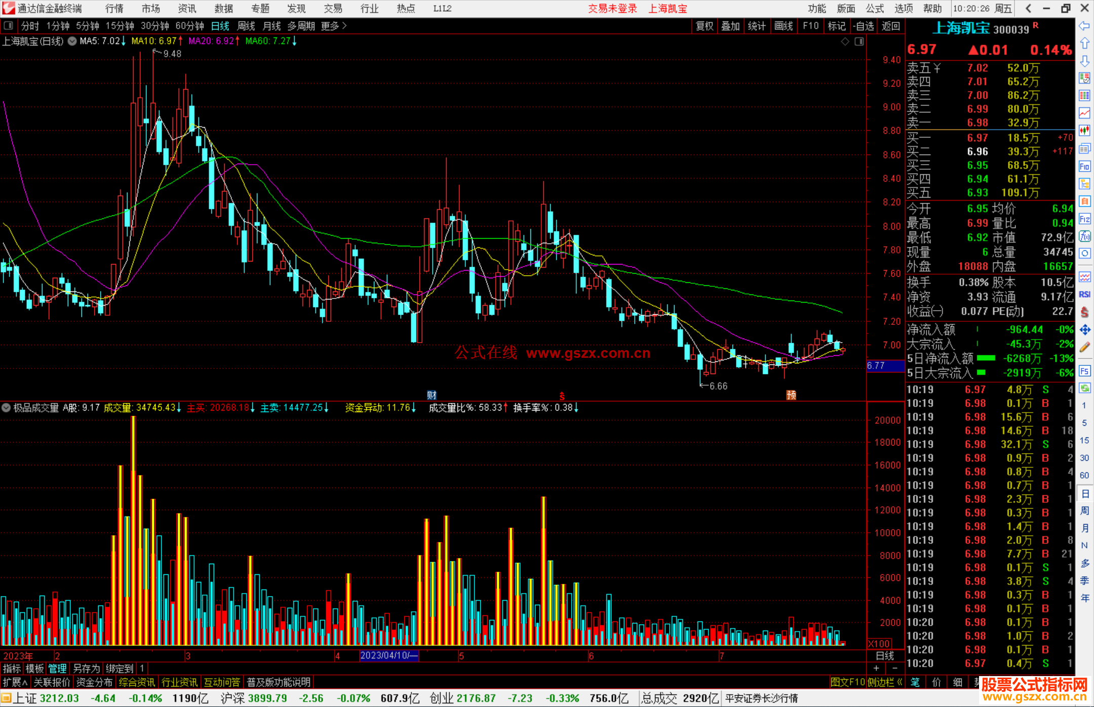Click the panel layout icon beside the diamond

[859, 42]
